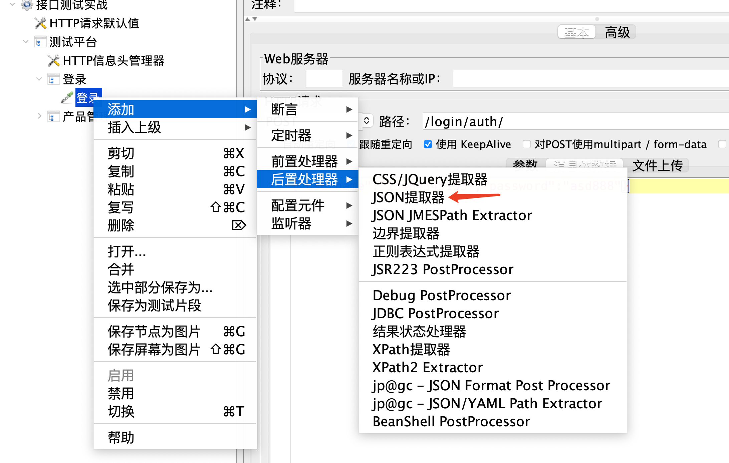The height and width of the screenshot is (463, 729).
Task: Click the test plan gear icon
Action: pyautogui.click(x=27, y=4)
